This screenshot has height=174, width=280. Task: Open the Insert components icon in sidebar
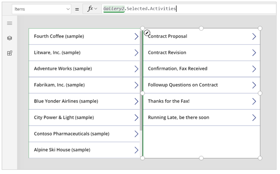coord(10,53)
